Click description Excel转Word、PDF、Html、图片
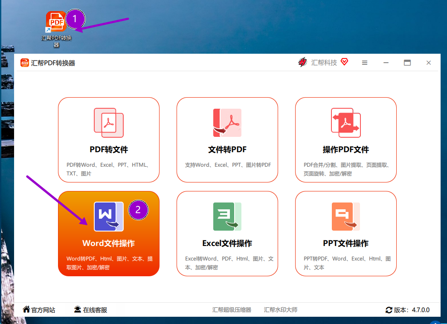 [229, 263]
